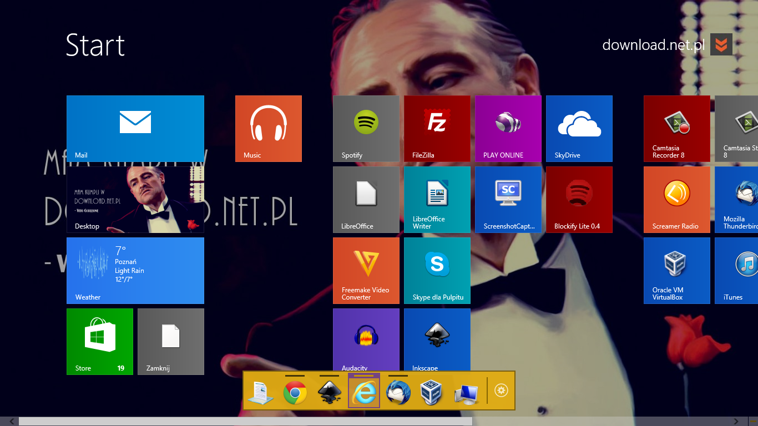Screen dimensions: 758x426
Task: Open the PLAY ONLINE tile
Action: (508, 129)
